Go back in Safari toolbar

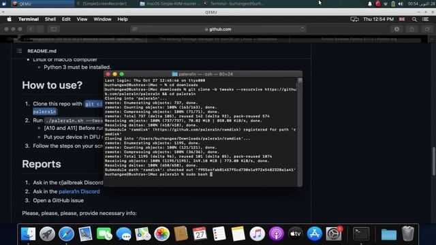pyautogui.click(x=31, y=29)
